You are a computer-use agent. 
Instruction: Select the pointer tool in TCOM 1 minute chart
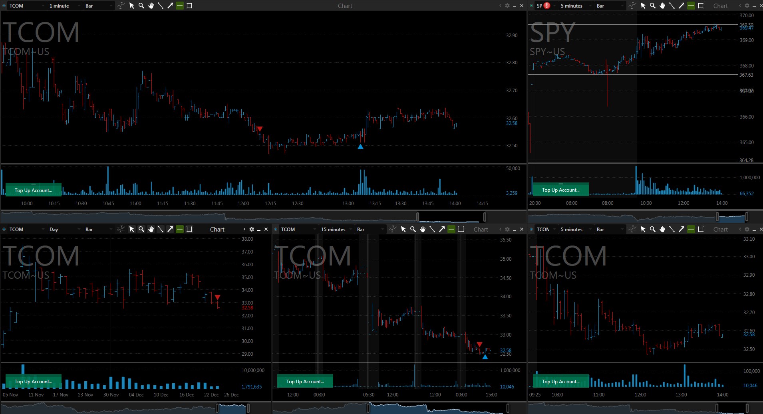click(x=132, y=6)
